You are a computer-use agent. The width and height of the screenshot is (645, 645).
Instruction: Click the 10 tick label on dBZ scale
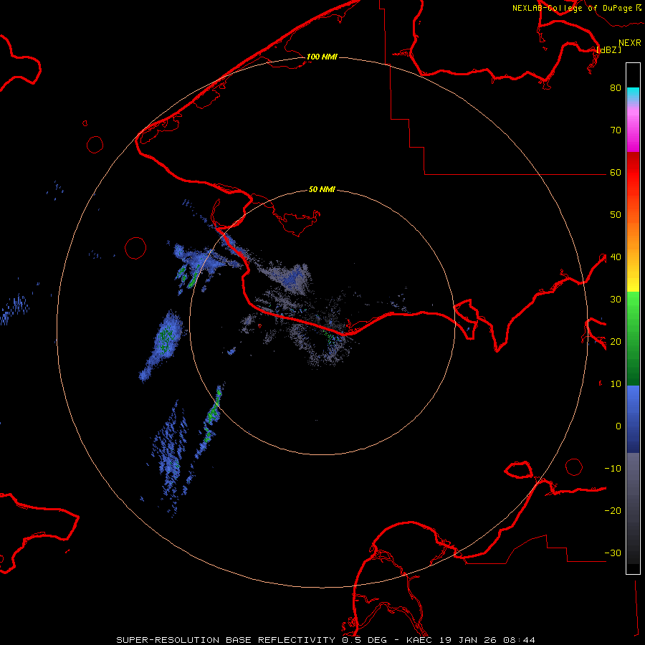[616, 384]
